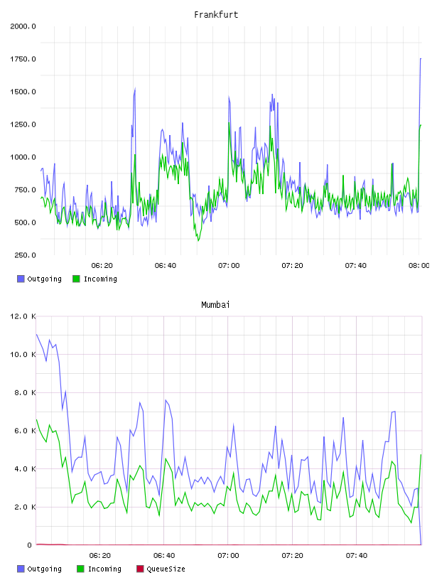Click the 1750 outgoing spike at 08:00 in Frankfurt

coord(421,59)
